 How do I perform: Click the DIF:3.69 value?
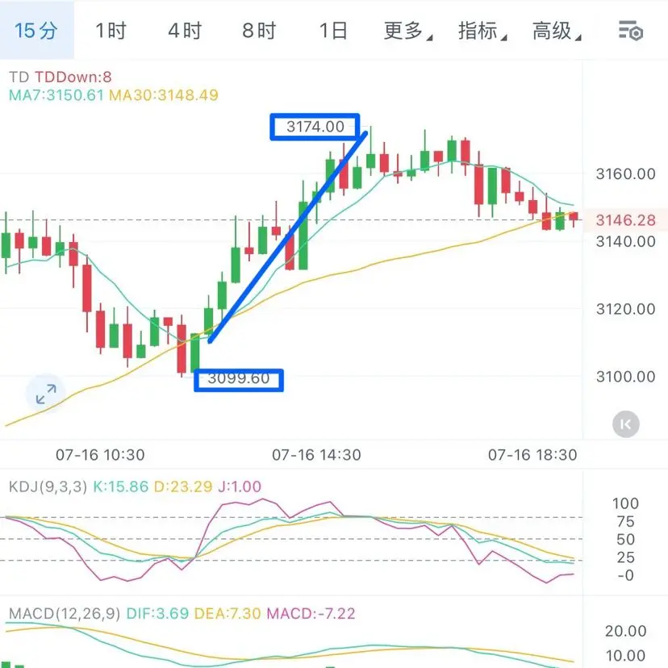(157, 613)
